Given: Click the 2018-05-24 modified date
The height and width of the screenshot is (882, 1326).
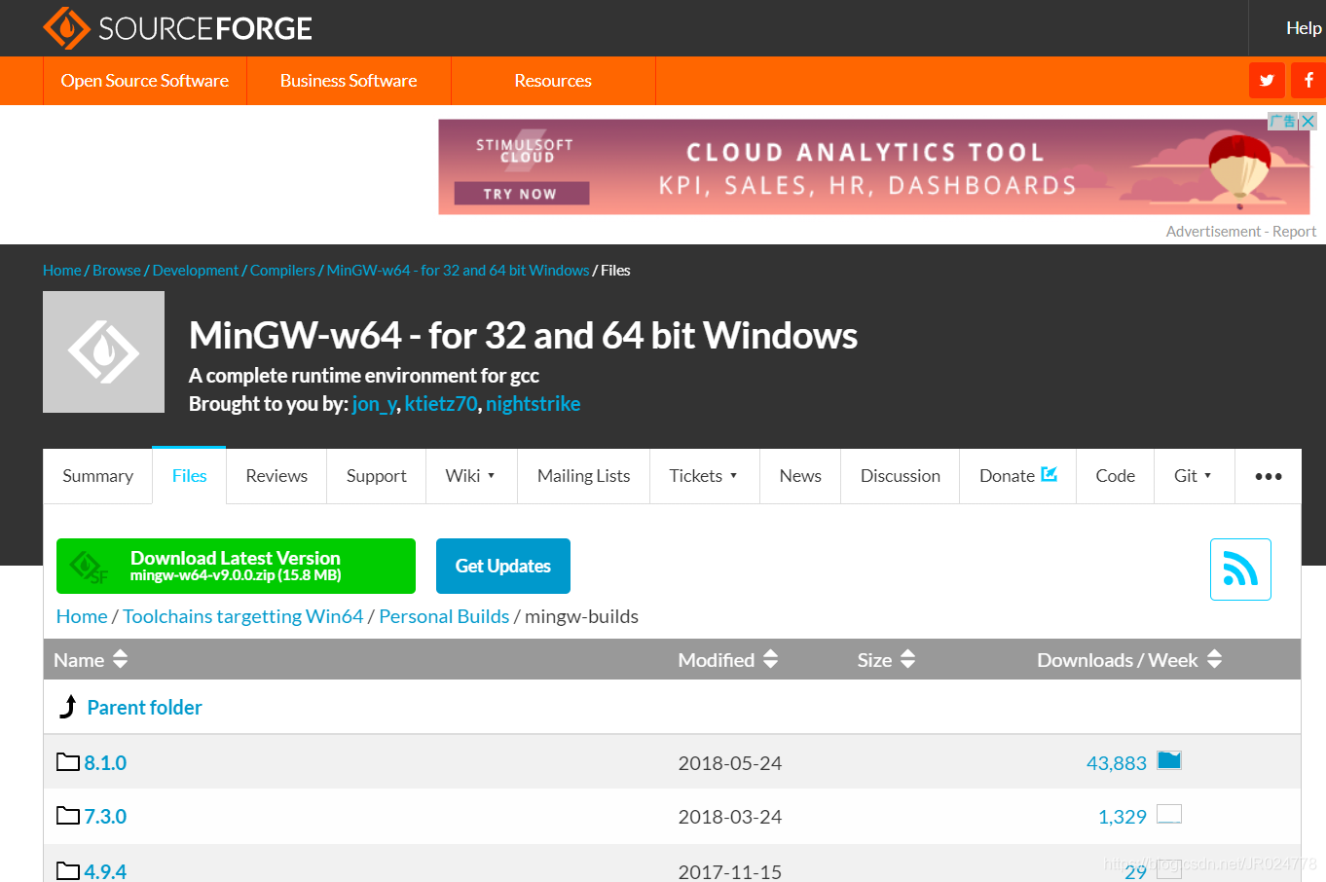Looking at the screenshot, I should point(730,763).
